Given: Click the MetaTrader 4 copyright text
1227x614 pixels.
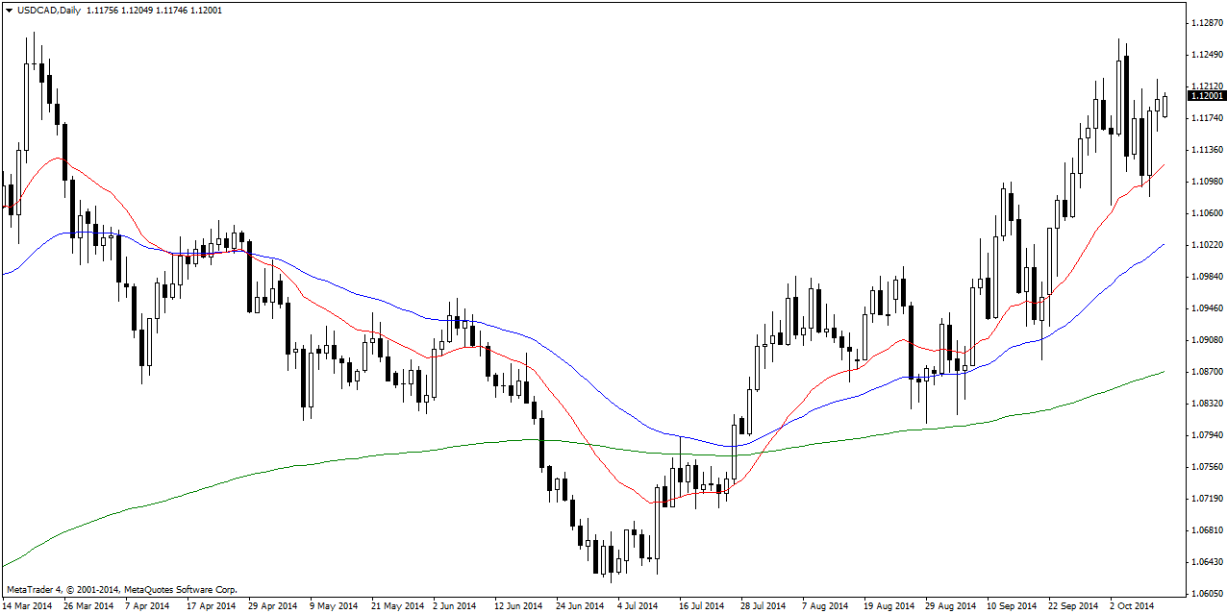Looking at the screenshot, I should [x=121, y=589].
